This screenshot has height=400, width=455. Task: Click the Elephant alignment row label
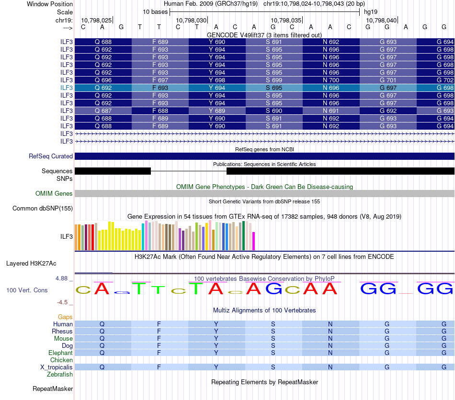[61, 353]
